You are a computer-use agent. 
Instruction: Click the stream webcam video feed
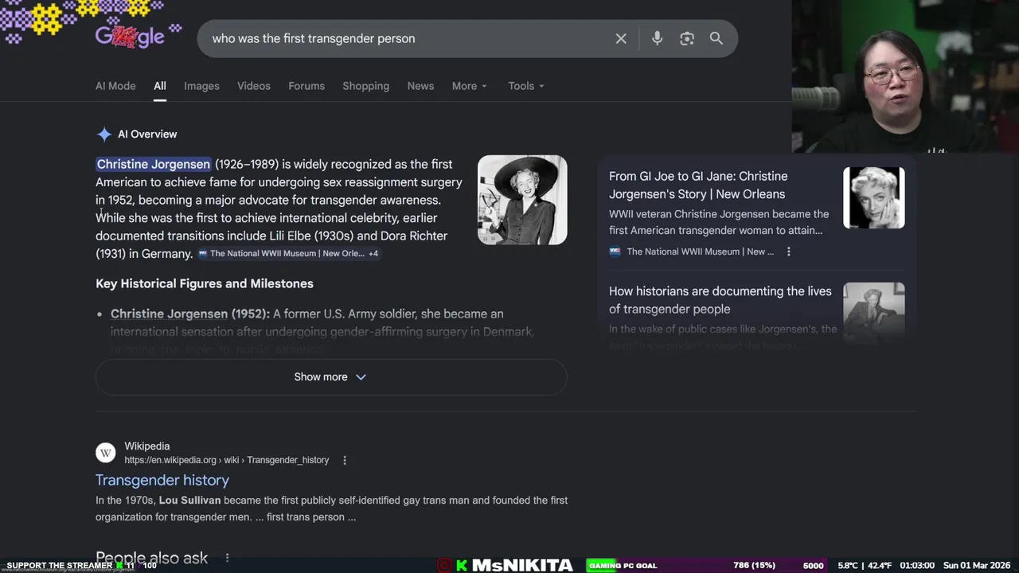point(905,76)
